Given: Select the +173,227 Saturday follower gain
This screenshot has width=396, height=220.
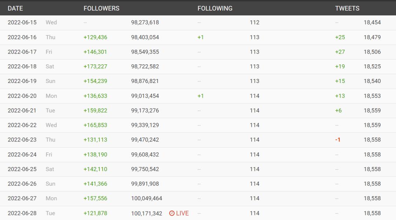Looking at the screenshot, I should (95, 67).
